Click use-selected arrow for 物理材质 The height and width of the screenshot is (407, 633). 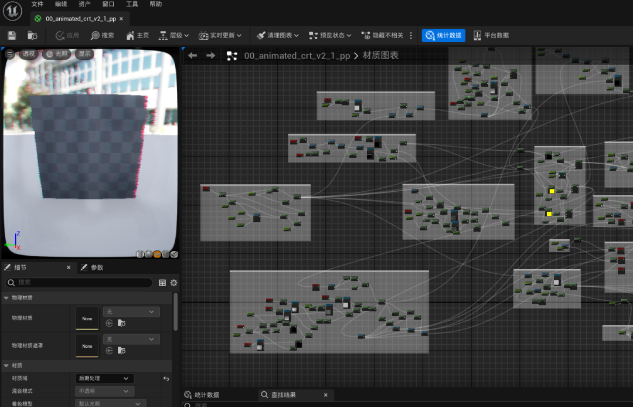109,323
